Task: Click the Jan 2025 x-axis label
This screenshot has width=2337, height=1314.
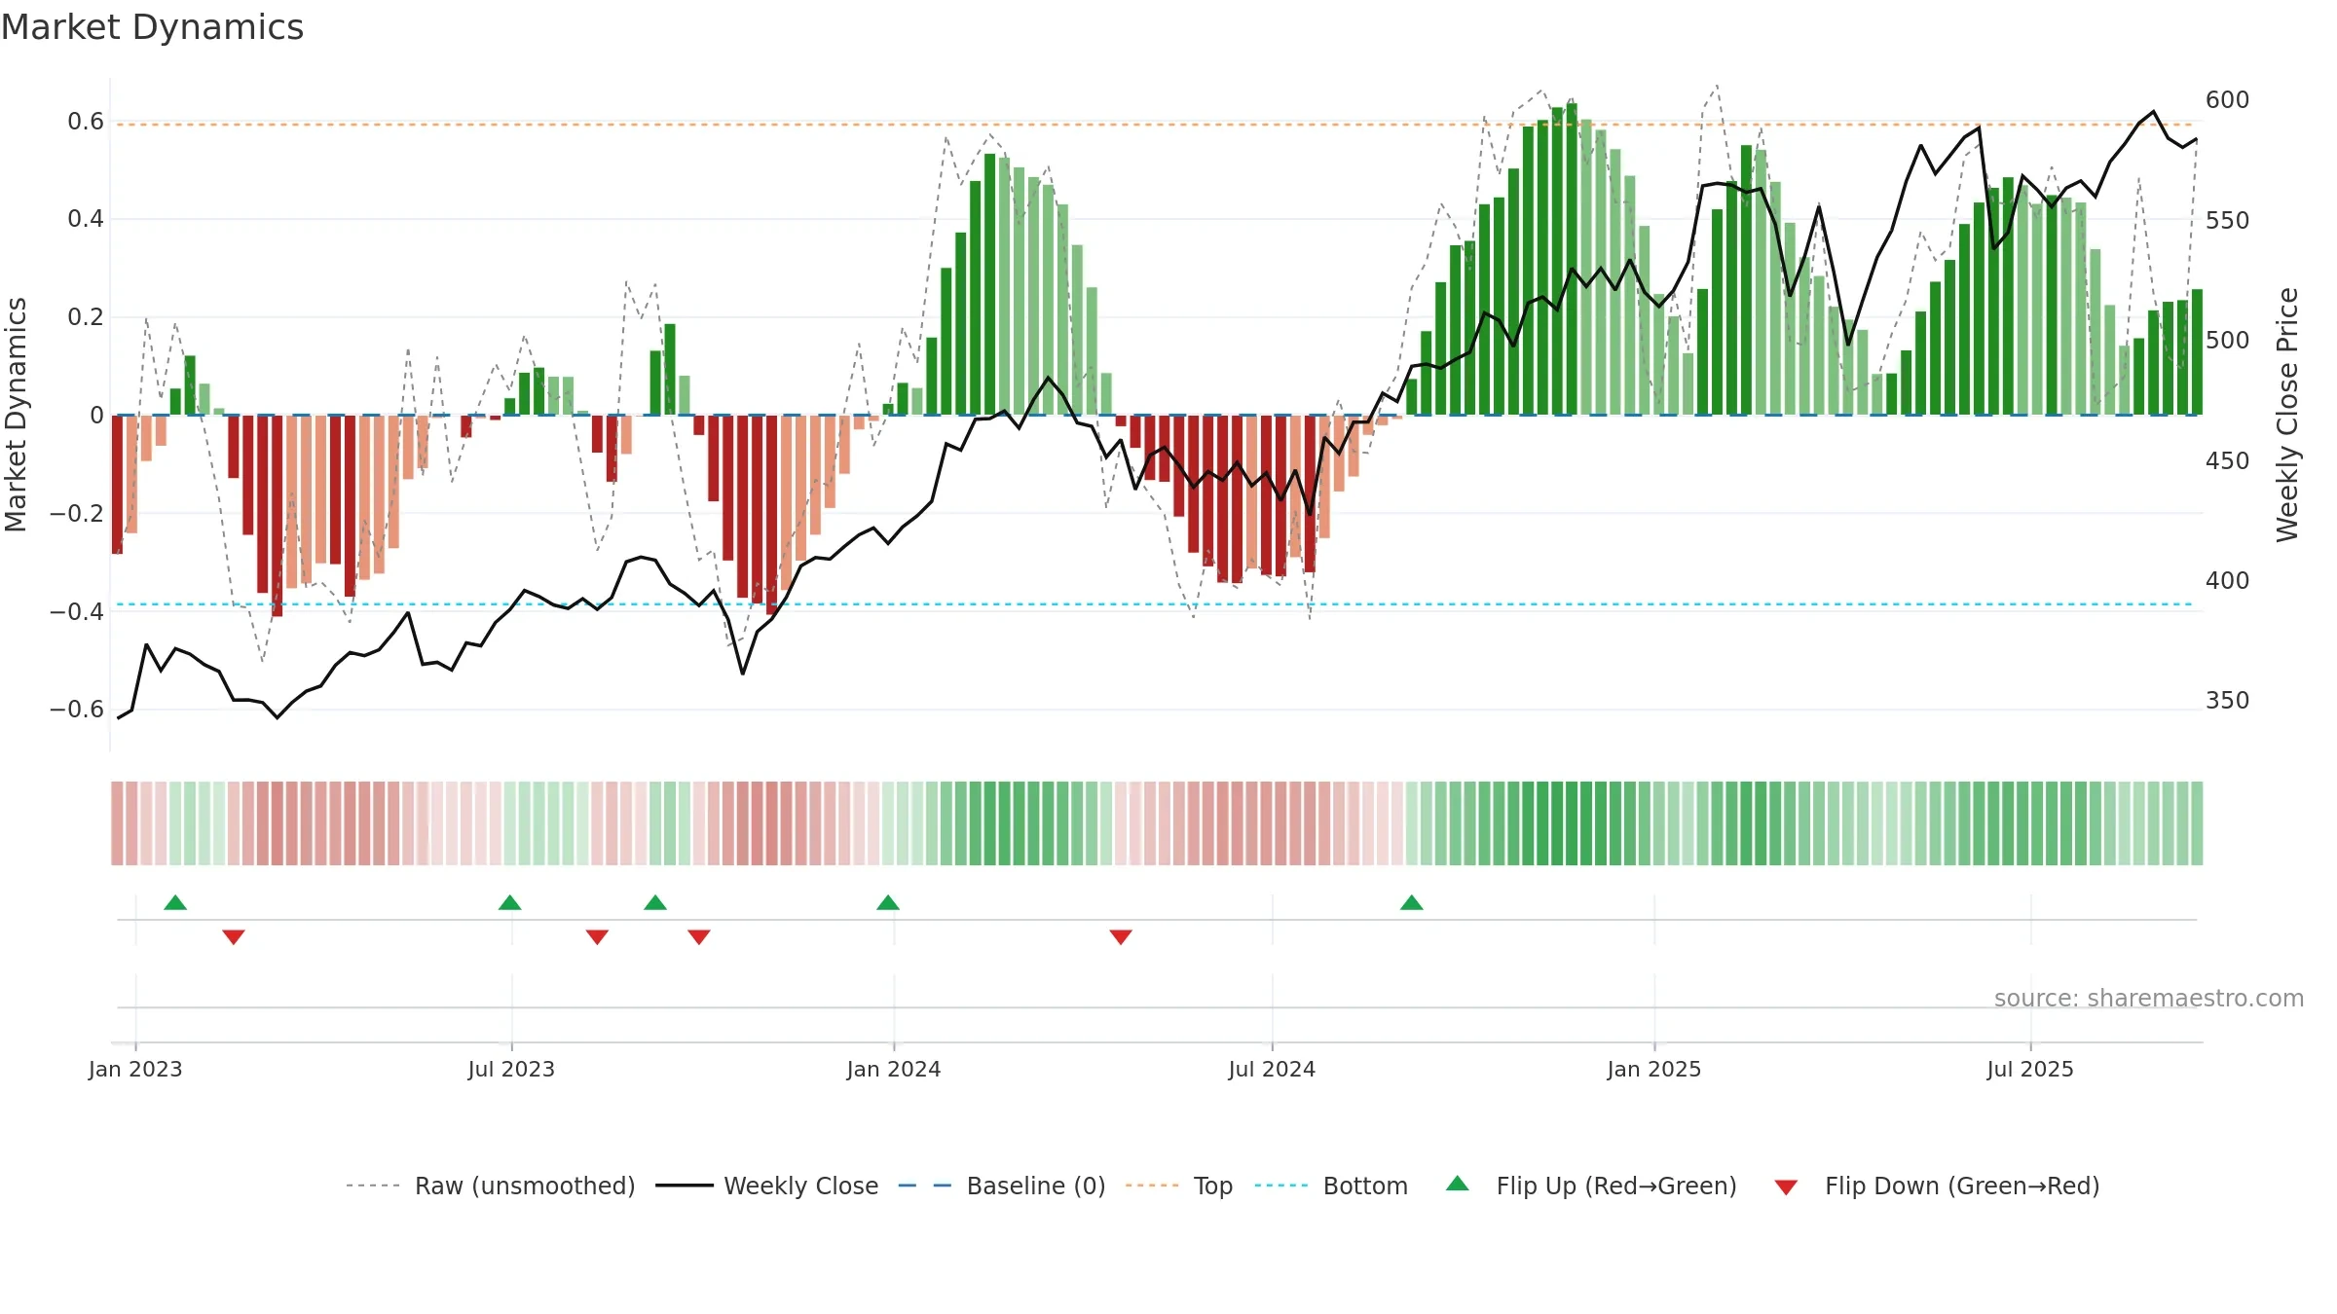Action: pyautogui.click(x=1654, y=1069)
